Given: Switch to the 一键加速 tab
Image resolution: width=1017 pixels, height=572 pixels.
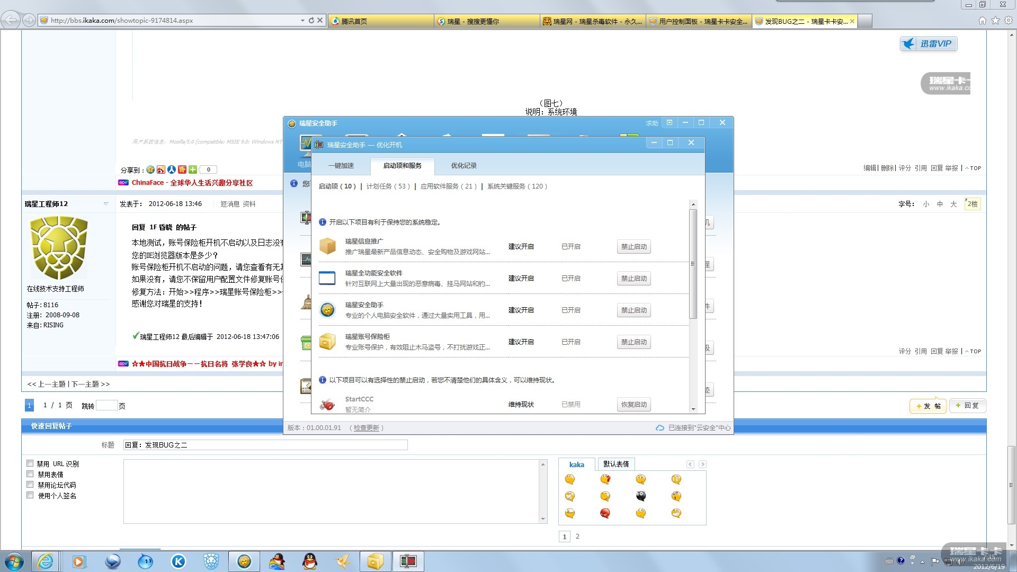Looking at the screenshot, I should pos(341,166).
